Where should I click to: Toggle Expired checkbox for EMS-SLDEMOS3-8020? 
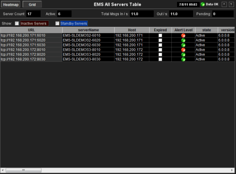[160, 54]
